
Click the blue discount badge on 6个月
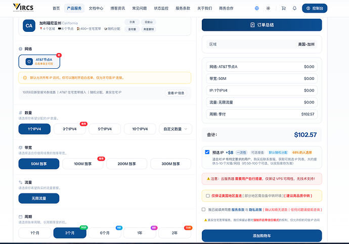(x=119, y=227)
